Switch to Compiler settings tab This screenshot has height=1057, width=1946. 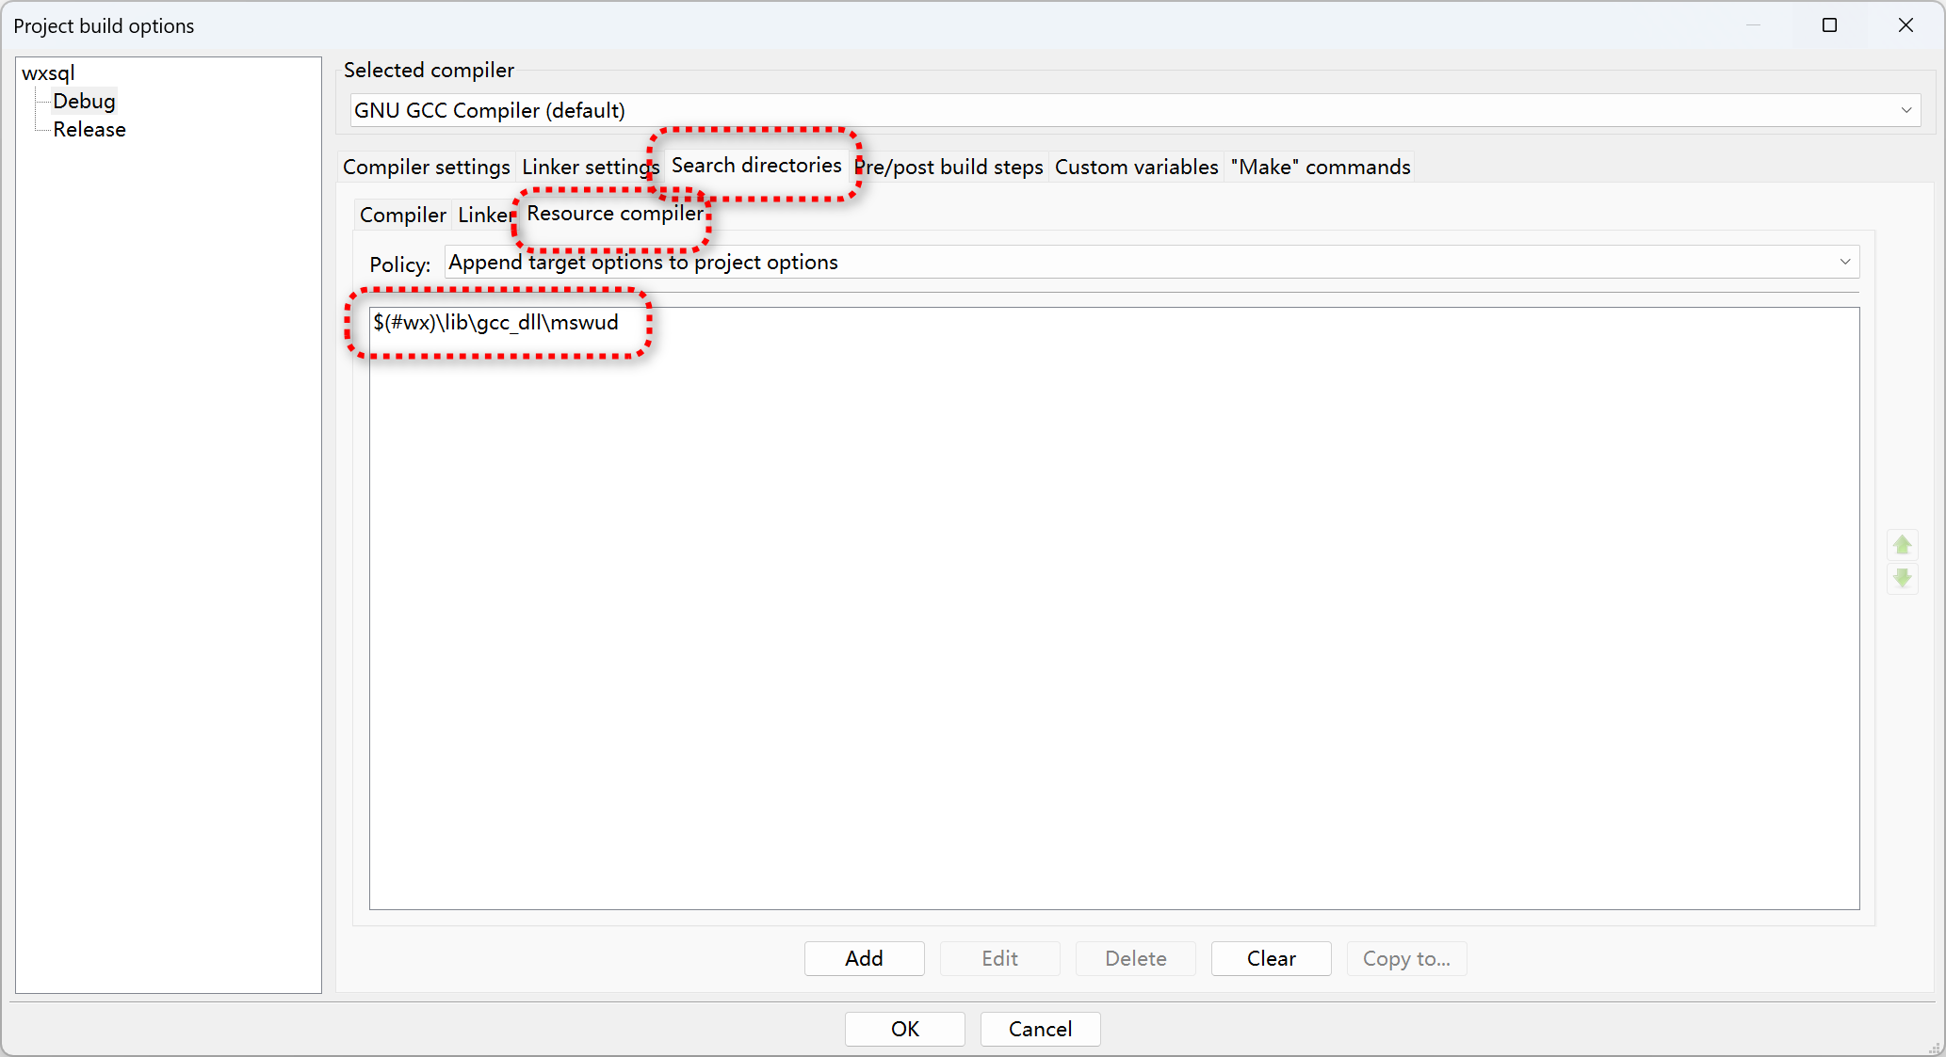tap(427, 167)
